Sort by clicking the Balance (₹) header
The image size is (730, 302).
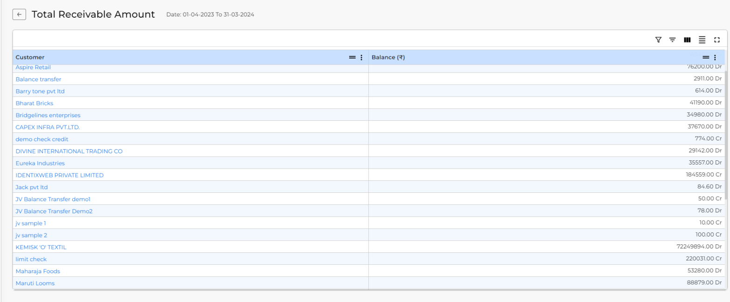pos(388,57)
